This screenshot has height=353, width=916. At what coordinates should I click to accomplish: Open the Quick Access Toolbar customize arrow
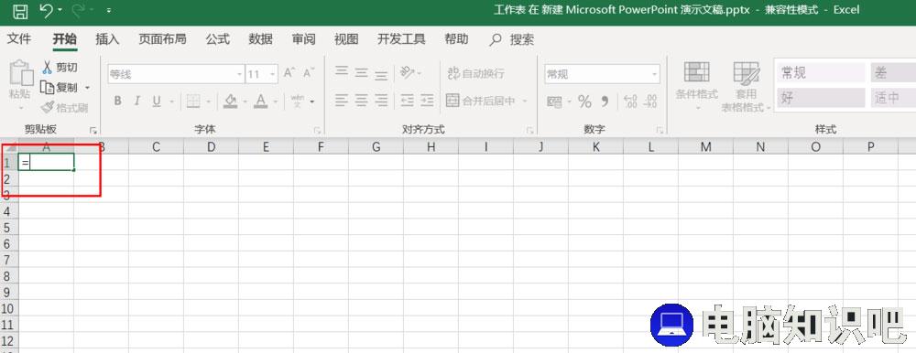point(109,10)
